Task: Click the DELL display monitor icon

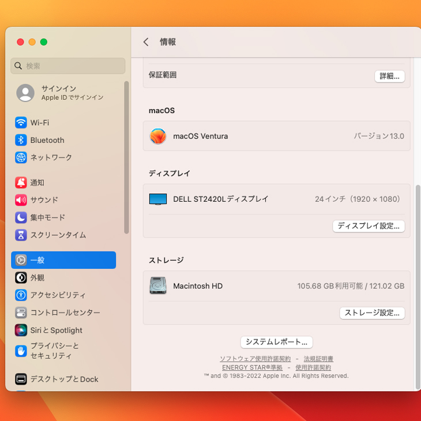Action: (158, 199)
